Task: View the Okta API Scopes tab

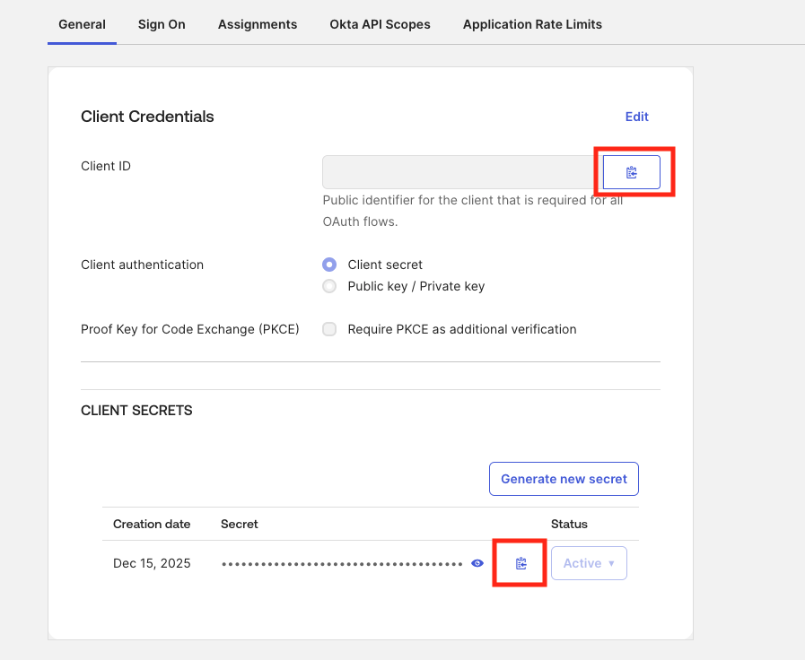Action: (x=380, y=24)
